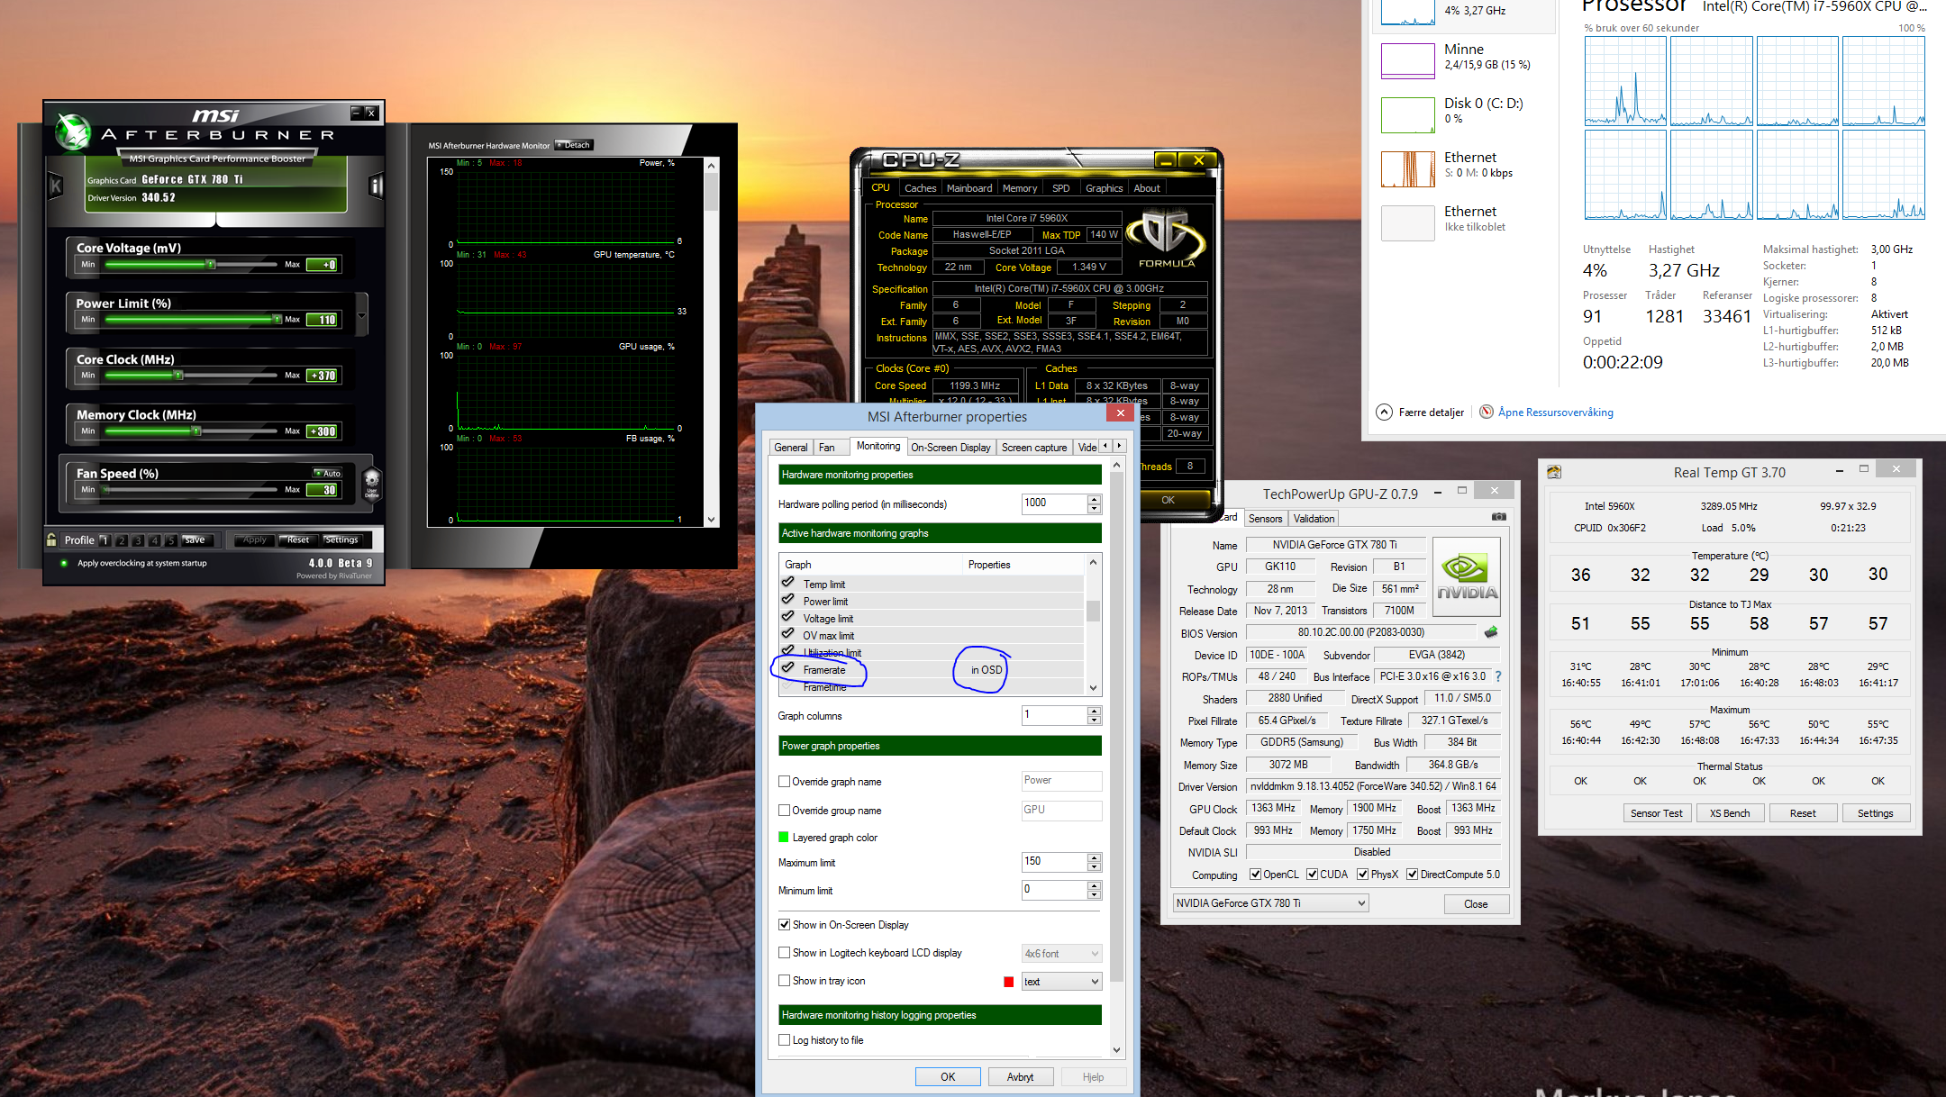
Task: Open the Screen capture tab
Action: [x=1034, y=447]
